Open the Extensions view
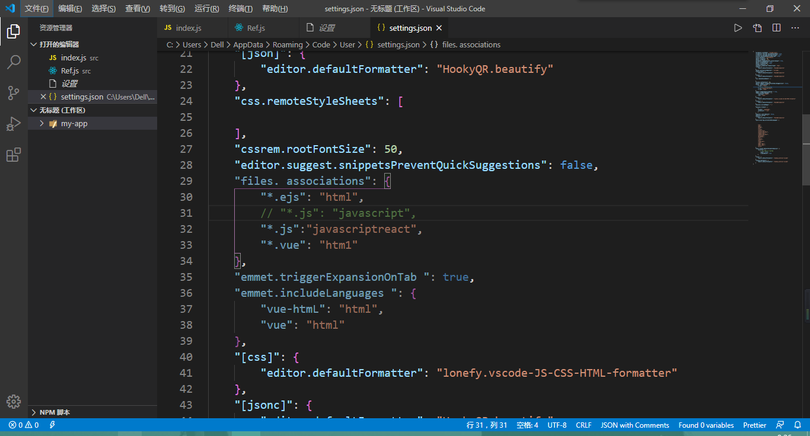The image size is (810, 436). point(14,155)
